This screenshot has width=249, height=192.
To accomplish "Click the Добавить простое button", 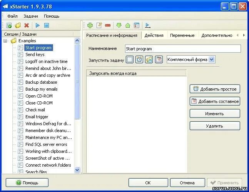I will (215, 89).
